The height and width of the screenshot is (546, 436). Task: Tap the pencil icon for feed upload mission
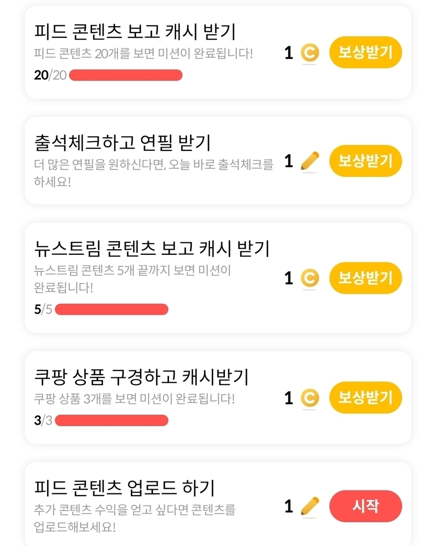pos(309,507)
